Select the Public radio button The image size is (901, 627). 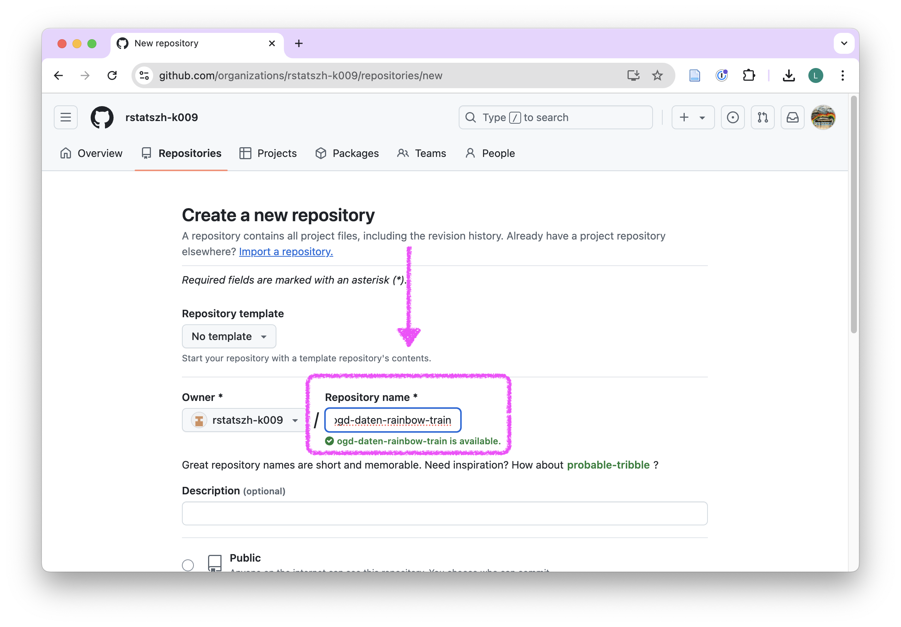pos(188,565)
